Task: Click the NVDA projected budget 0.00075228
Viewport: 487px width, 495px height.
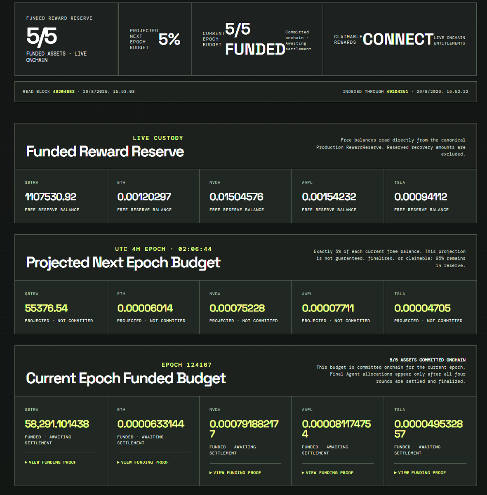Action: click(237, 308)
